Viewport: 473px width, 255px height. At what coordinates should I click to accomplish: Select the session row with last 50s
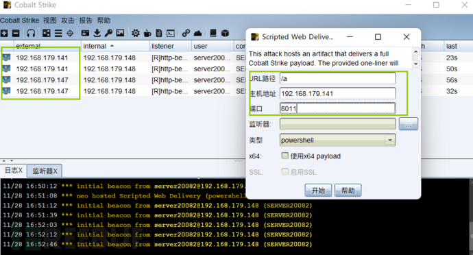pos(236,69)
